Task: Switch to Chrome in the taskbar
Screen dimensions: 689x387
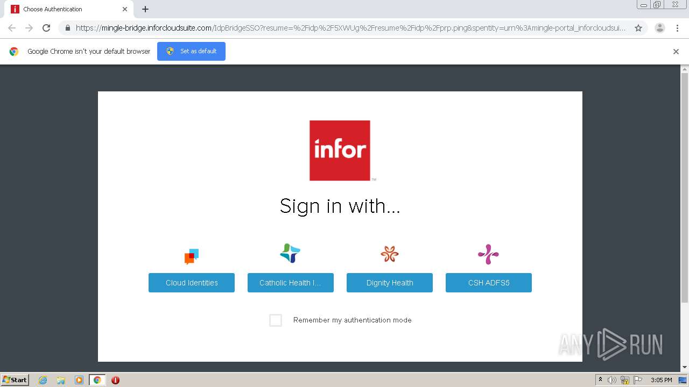Action: coord(97,380)
